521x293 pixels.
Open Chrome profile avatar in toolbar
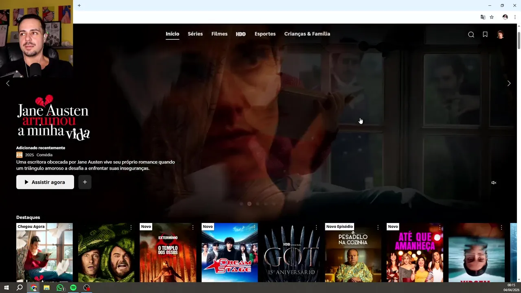point(505,17)
